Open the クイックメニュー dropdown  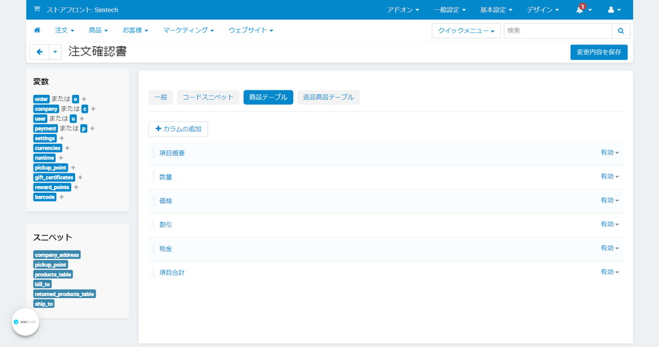click(466, 31)
